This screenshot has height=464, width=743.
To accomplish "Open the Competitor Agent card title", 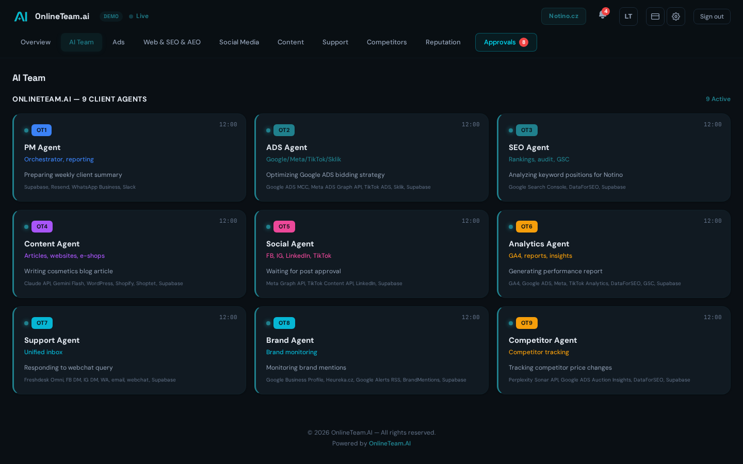I will pos(543,340).
